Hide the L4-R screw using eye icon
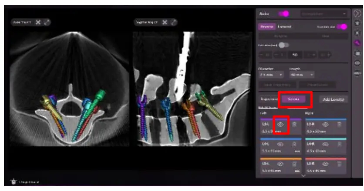Image resolution: width=364 pixels, height=191 pixels. point(325,144)
